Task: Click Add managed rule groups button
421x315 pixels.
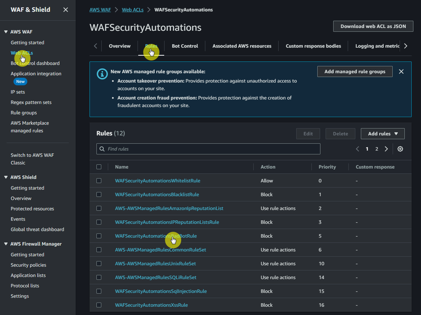Action: [x=355, y=71]
